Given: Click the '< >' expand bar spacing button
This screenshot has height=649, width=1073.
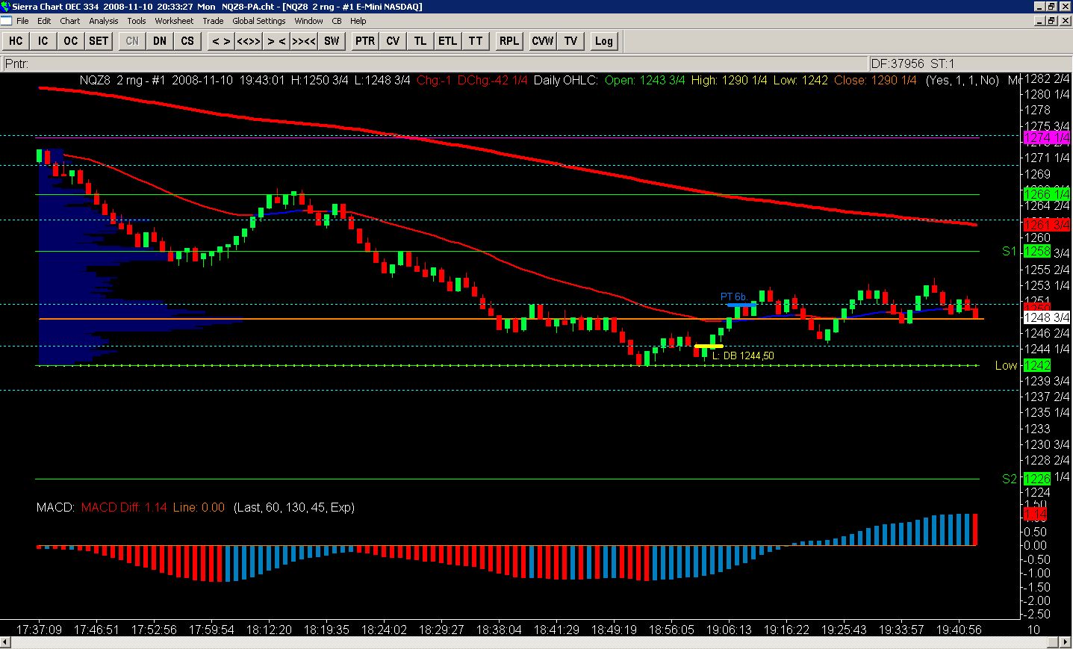Looking at the screenshot, I should (x=221, y=41).
